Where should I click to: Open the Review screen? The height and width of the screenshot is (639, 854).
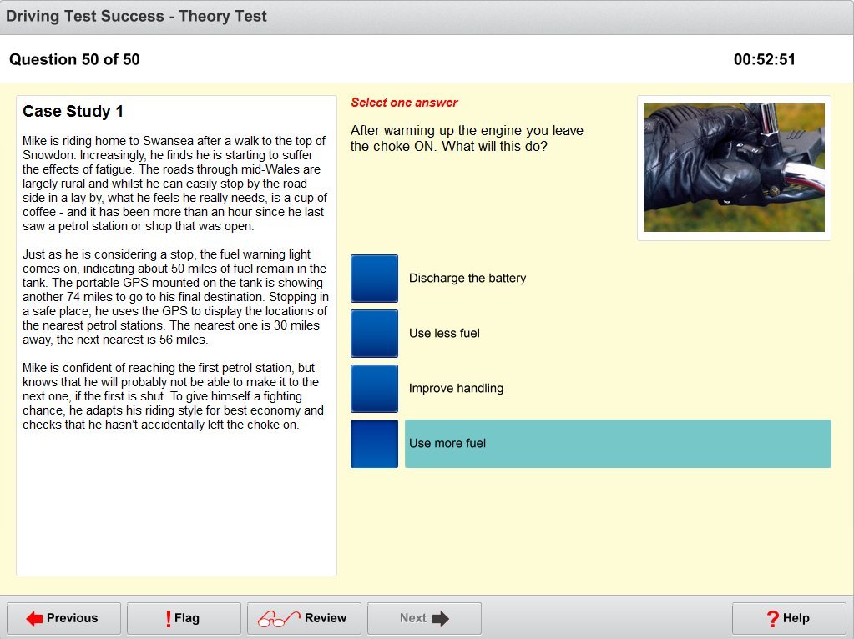pos(305,618)
